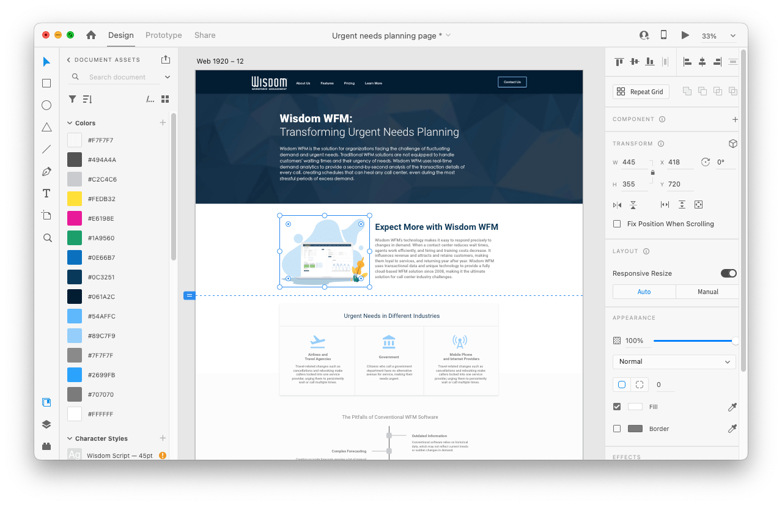Open the search document options chevron

[x=168, y=77]
